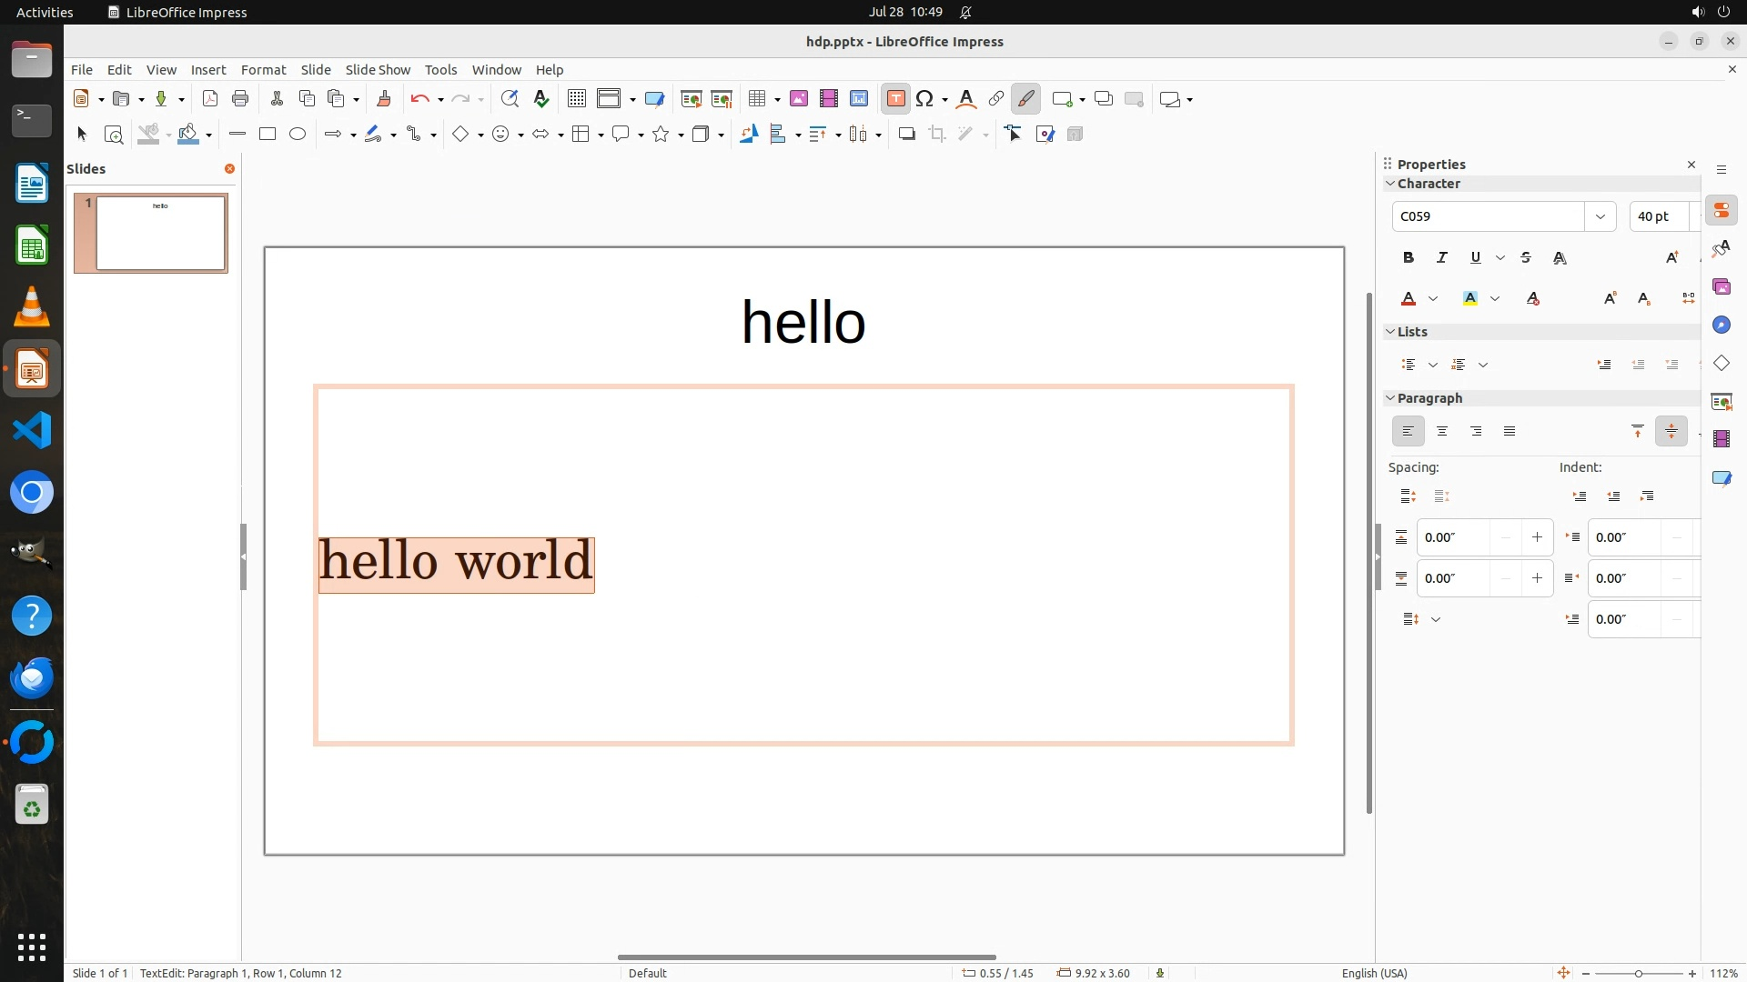Select the Ellipse drawing tool
Image resolution: width=1747 pixels, height=982 pixels.
[298, 135]
